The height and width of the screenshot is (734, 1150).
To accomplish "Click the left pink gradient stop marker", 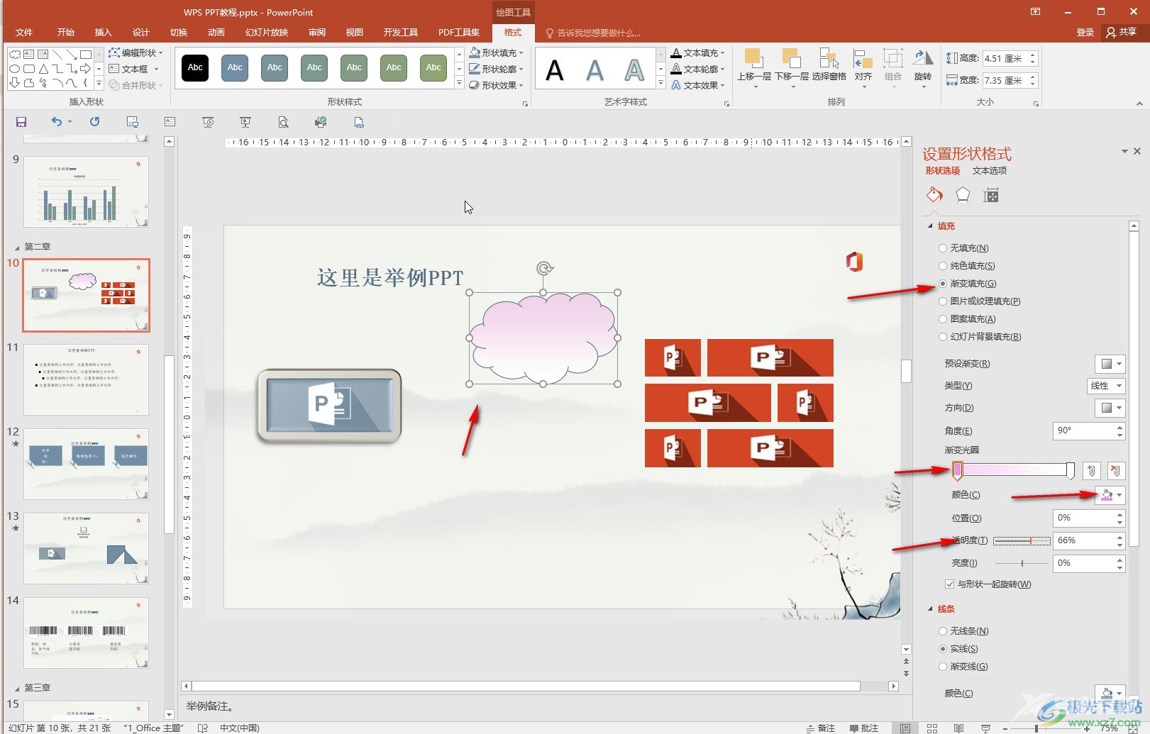I will pyautogui.click(x=958, y=470).
